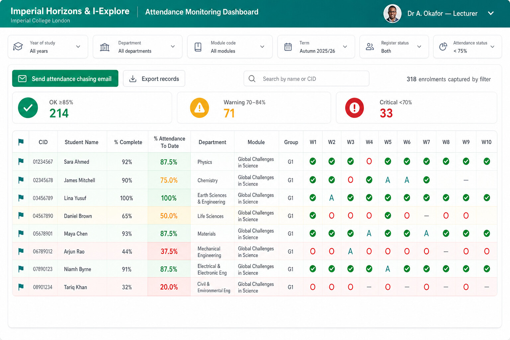Image resolution: width=510 pixels, height=340 pixels.
Task: Click the flag icon for Sara Ahmed
Action: pos(21,161)
